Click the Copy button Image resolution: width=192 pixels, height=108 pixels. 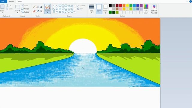(9, 9)
